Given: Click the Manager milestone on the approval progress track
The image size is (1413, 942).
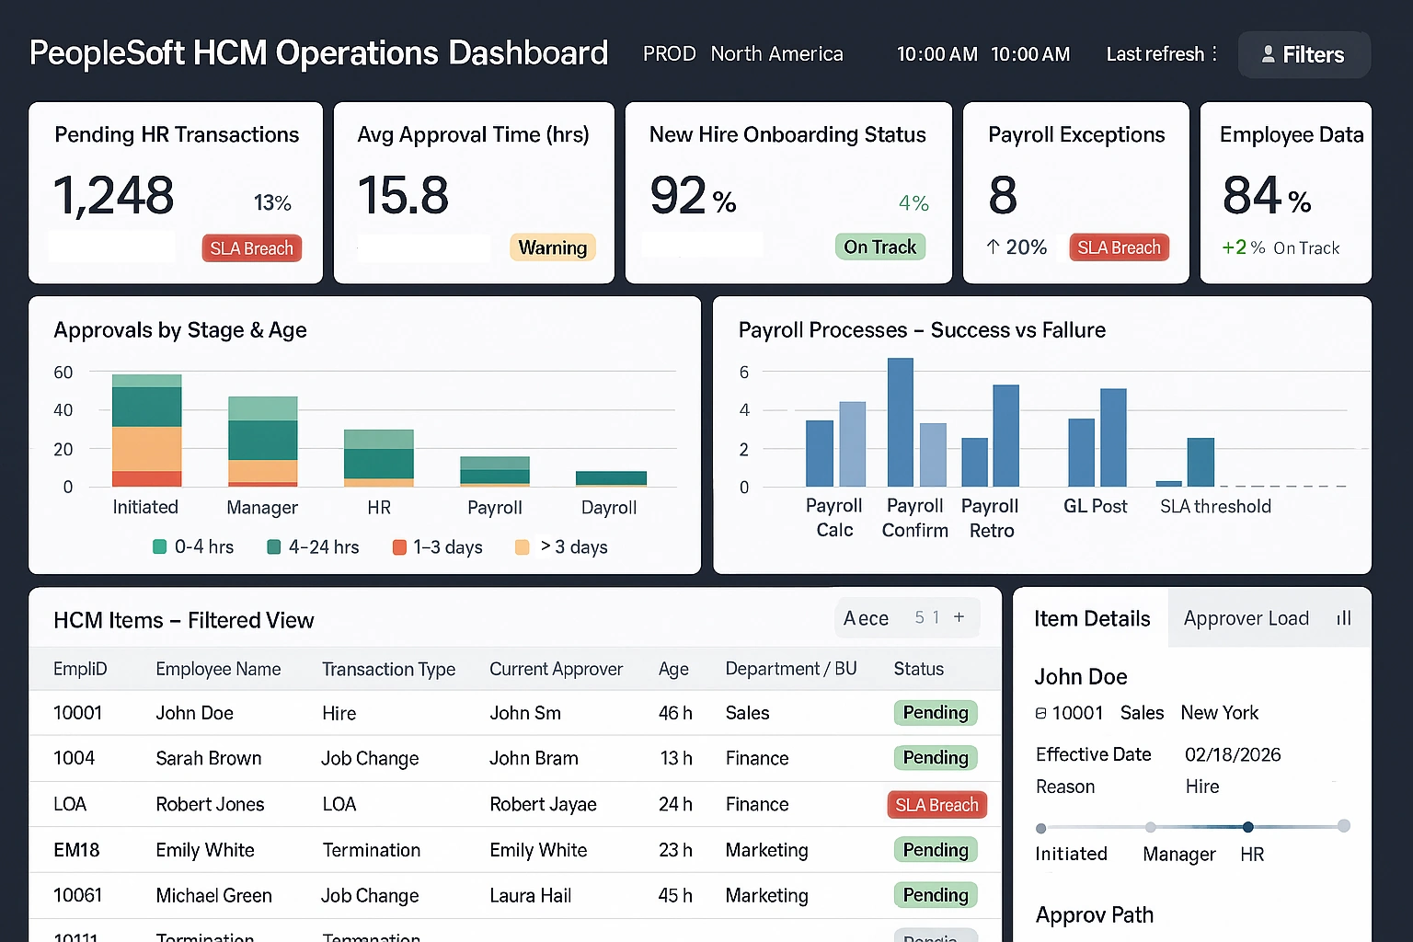Looking at the screenshot, I should [1151, 827].
